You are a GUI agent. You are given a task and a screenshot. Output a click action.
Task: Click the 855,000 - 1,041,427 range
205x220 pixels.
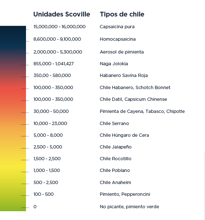[x=53, y=64]
